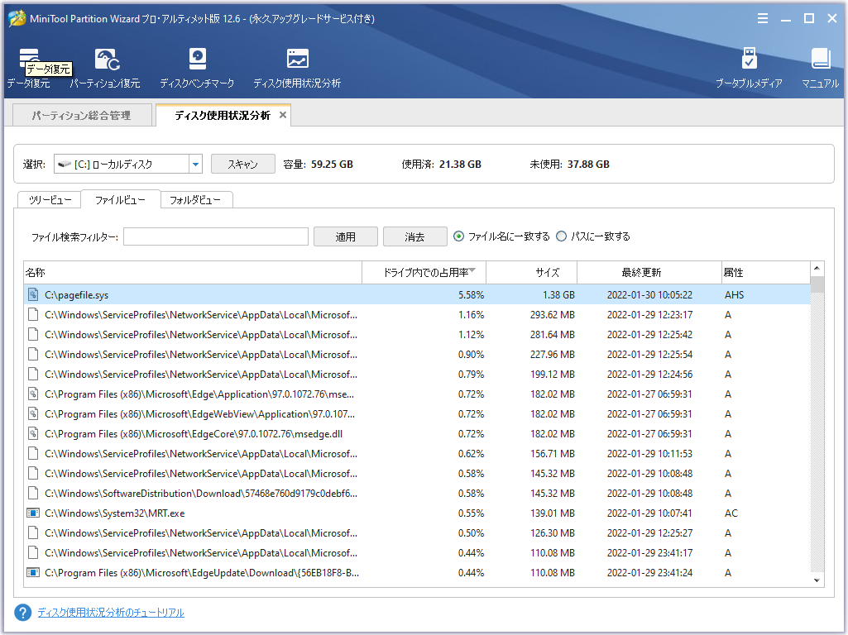Click the 227.96 MB size cell
Image resolution: width=848 pixels, height=635 pixels.
tap(552, 355)
